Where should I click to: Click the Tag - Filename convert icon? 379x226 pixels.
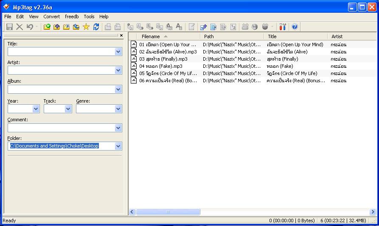pos(130,27)
